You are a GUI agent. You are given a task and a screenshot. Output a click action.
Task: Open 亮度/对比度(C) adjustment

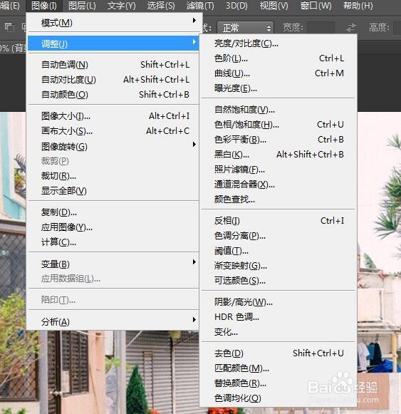(x=278, y=43)
